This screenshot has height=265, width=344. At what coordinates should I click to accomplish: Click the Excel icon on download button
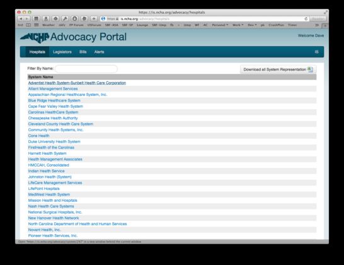coord(310,69)
